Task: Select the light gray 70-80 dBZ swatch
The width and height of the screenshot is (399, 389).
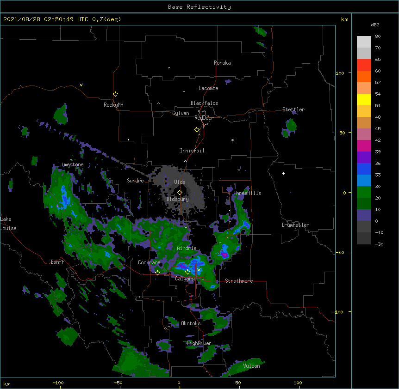Action: [364, 42]
